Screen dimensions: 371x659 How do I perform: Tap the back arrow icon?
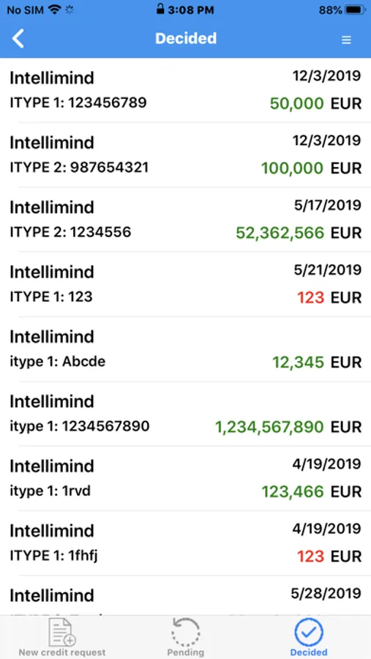(x=18, y=39)
